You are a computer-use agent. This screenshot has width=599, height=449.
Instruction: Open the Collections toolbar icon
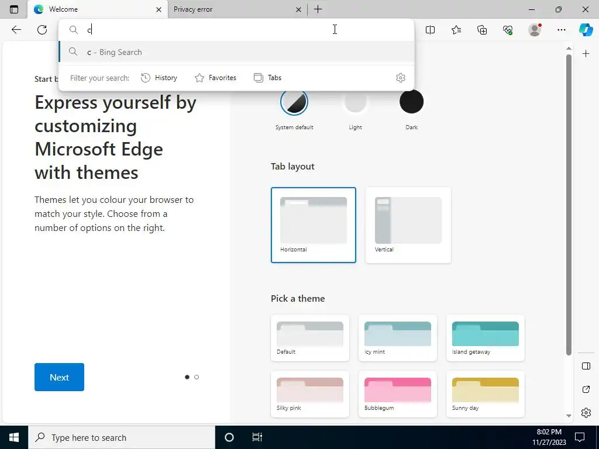tap(482, 29)
